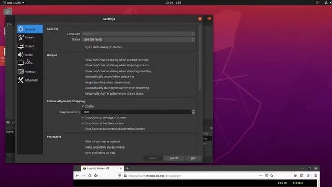This screenshot has height=187, width=332.
Task: Enable Automatically start replay buffer when streaming
Action: 117,88
